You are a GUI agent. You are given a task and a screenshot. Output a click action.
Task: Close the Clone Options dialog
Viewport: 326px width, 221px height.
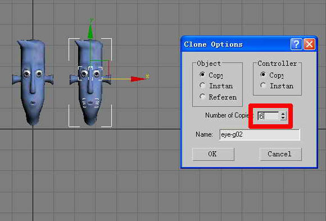(309, 44)
